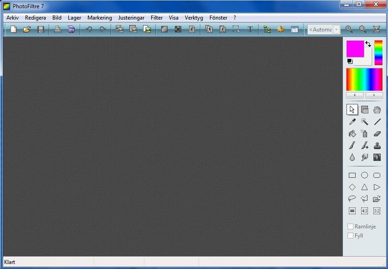
Task: Zoom out with magnifier minus
Action: click(363, 29)
